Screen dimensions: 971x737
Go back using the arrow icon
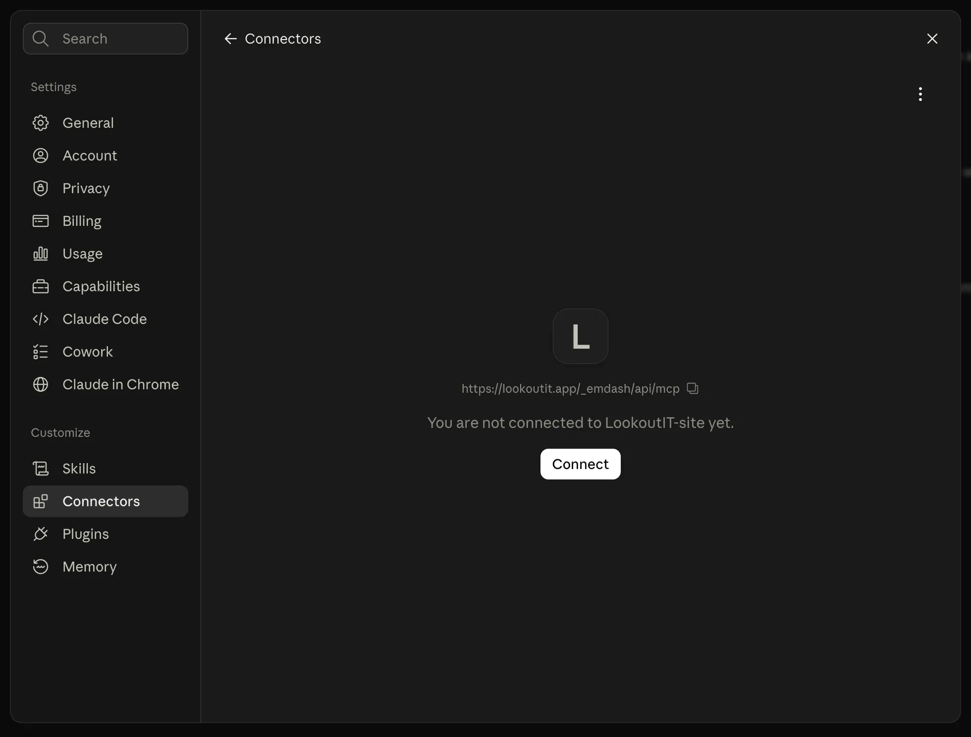click(x=231, y=39)
